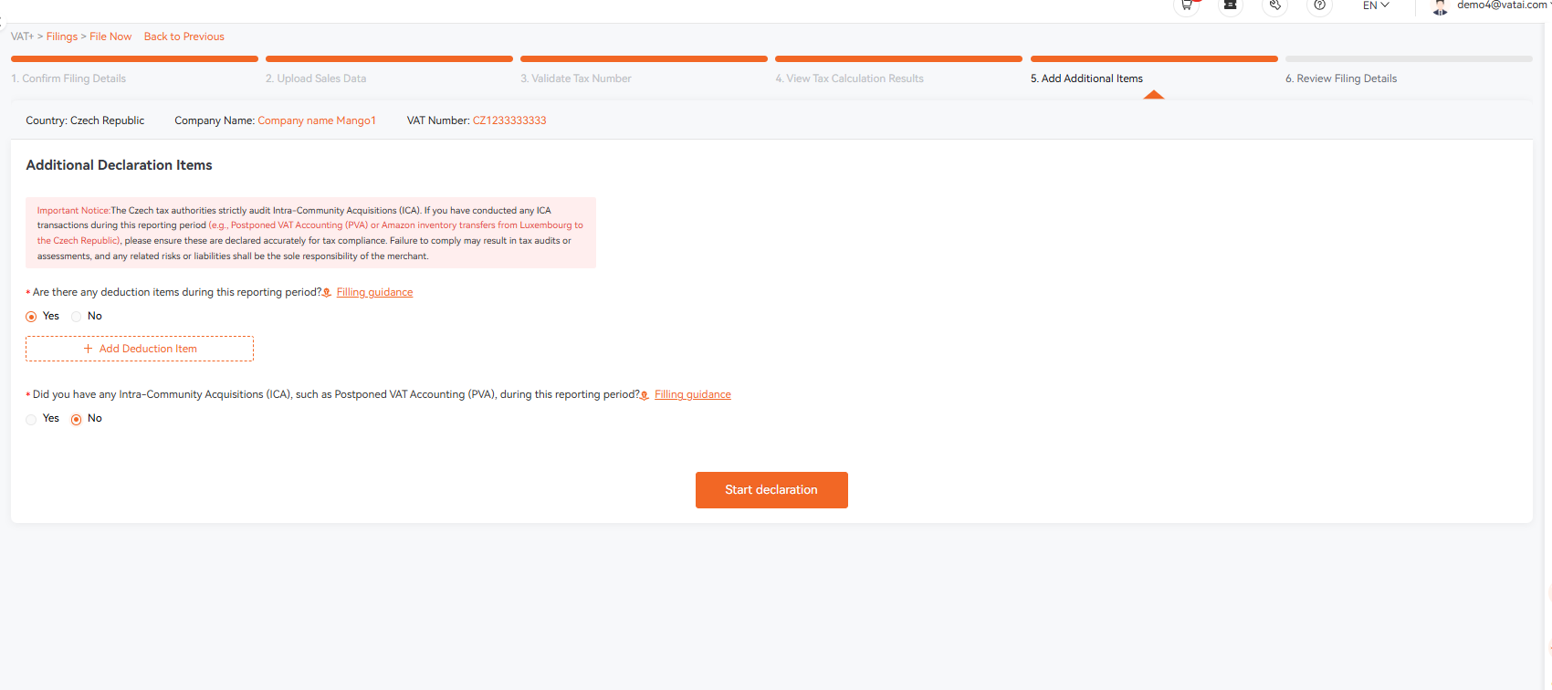Select Yes for Intra-Community Acquisitions
The width and height of the screenshot is (1552, 690).
(x=31, y=419)
